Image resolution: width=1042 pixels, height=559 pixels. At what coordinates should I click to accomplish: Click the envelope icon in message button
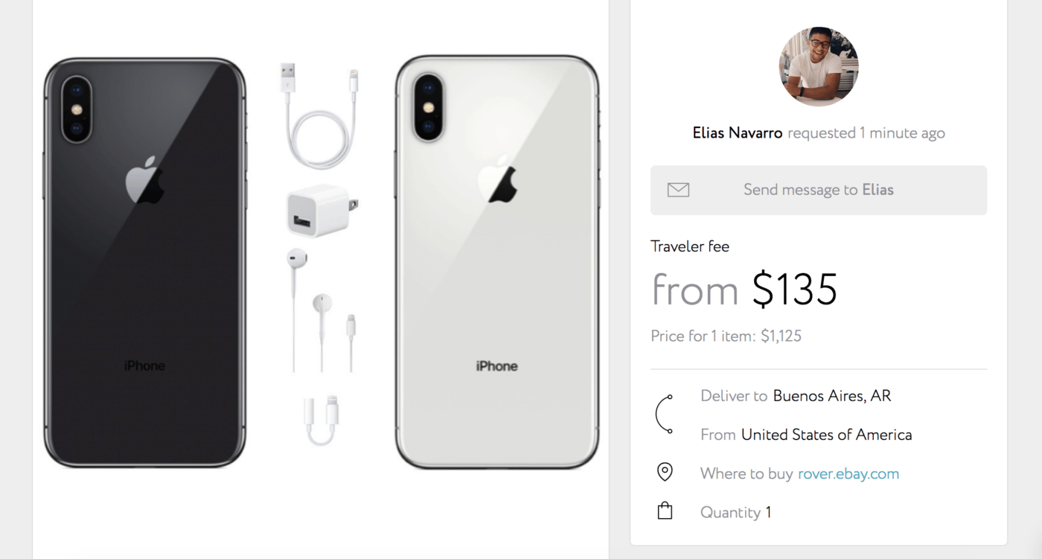pyautogui.click(x=678, y=190)
